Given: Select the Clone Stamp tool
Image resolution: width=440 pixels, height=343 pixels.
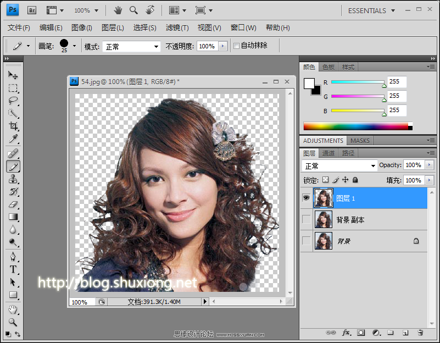Looking at the screenshot, I should [13, 179].
